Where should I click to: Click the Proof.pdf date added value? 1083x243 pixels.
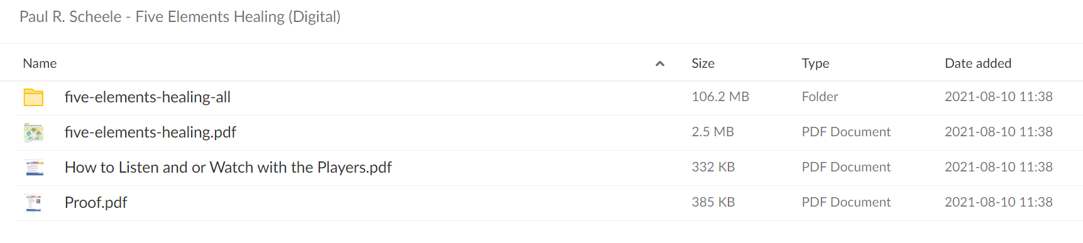click(999, 202)
